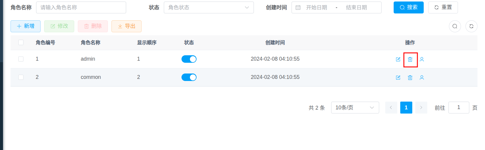Click the edit icon for admin role
The image size is (485, 150).
(x=398, y=59)
